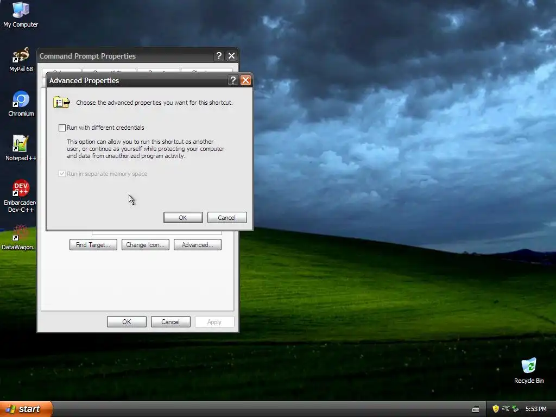Close the Advanced Properties dialog
This screenshot has width=556, height=417.
245,80
